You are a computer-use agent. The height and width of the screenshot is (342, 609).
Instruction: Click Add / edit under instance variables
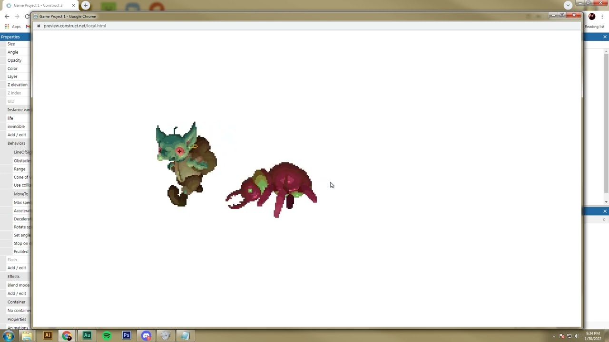17,135
